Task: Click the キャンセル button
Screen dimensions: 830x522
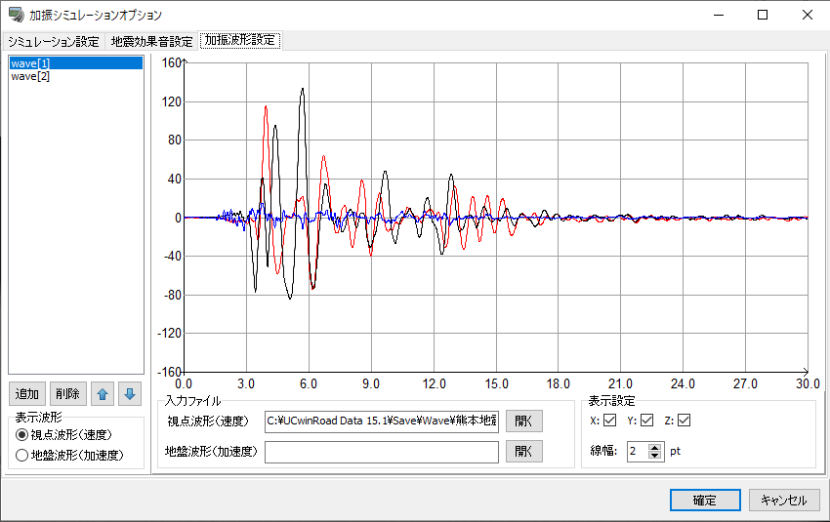Action: (784, 500)
